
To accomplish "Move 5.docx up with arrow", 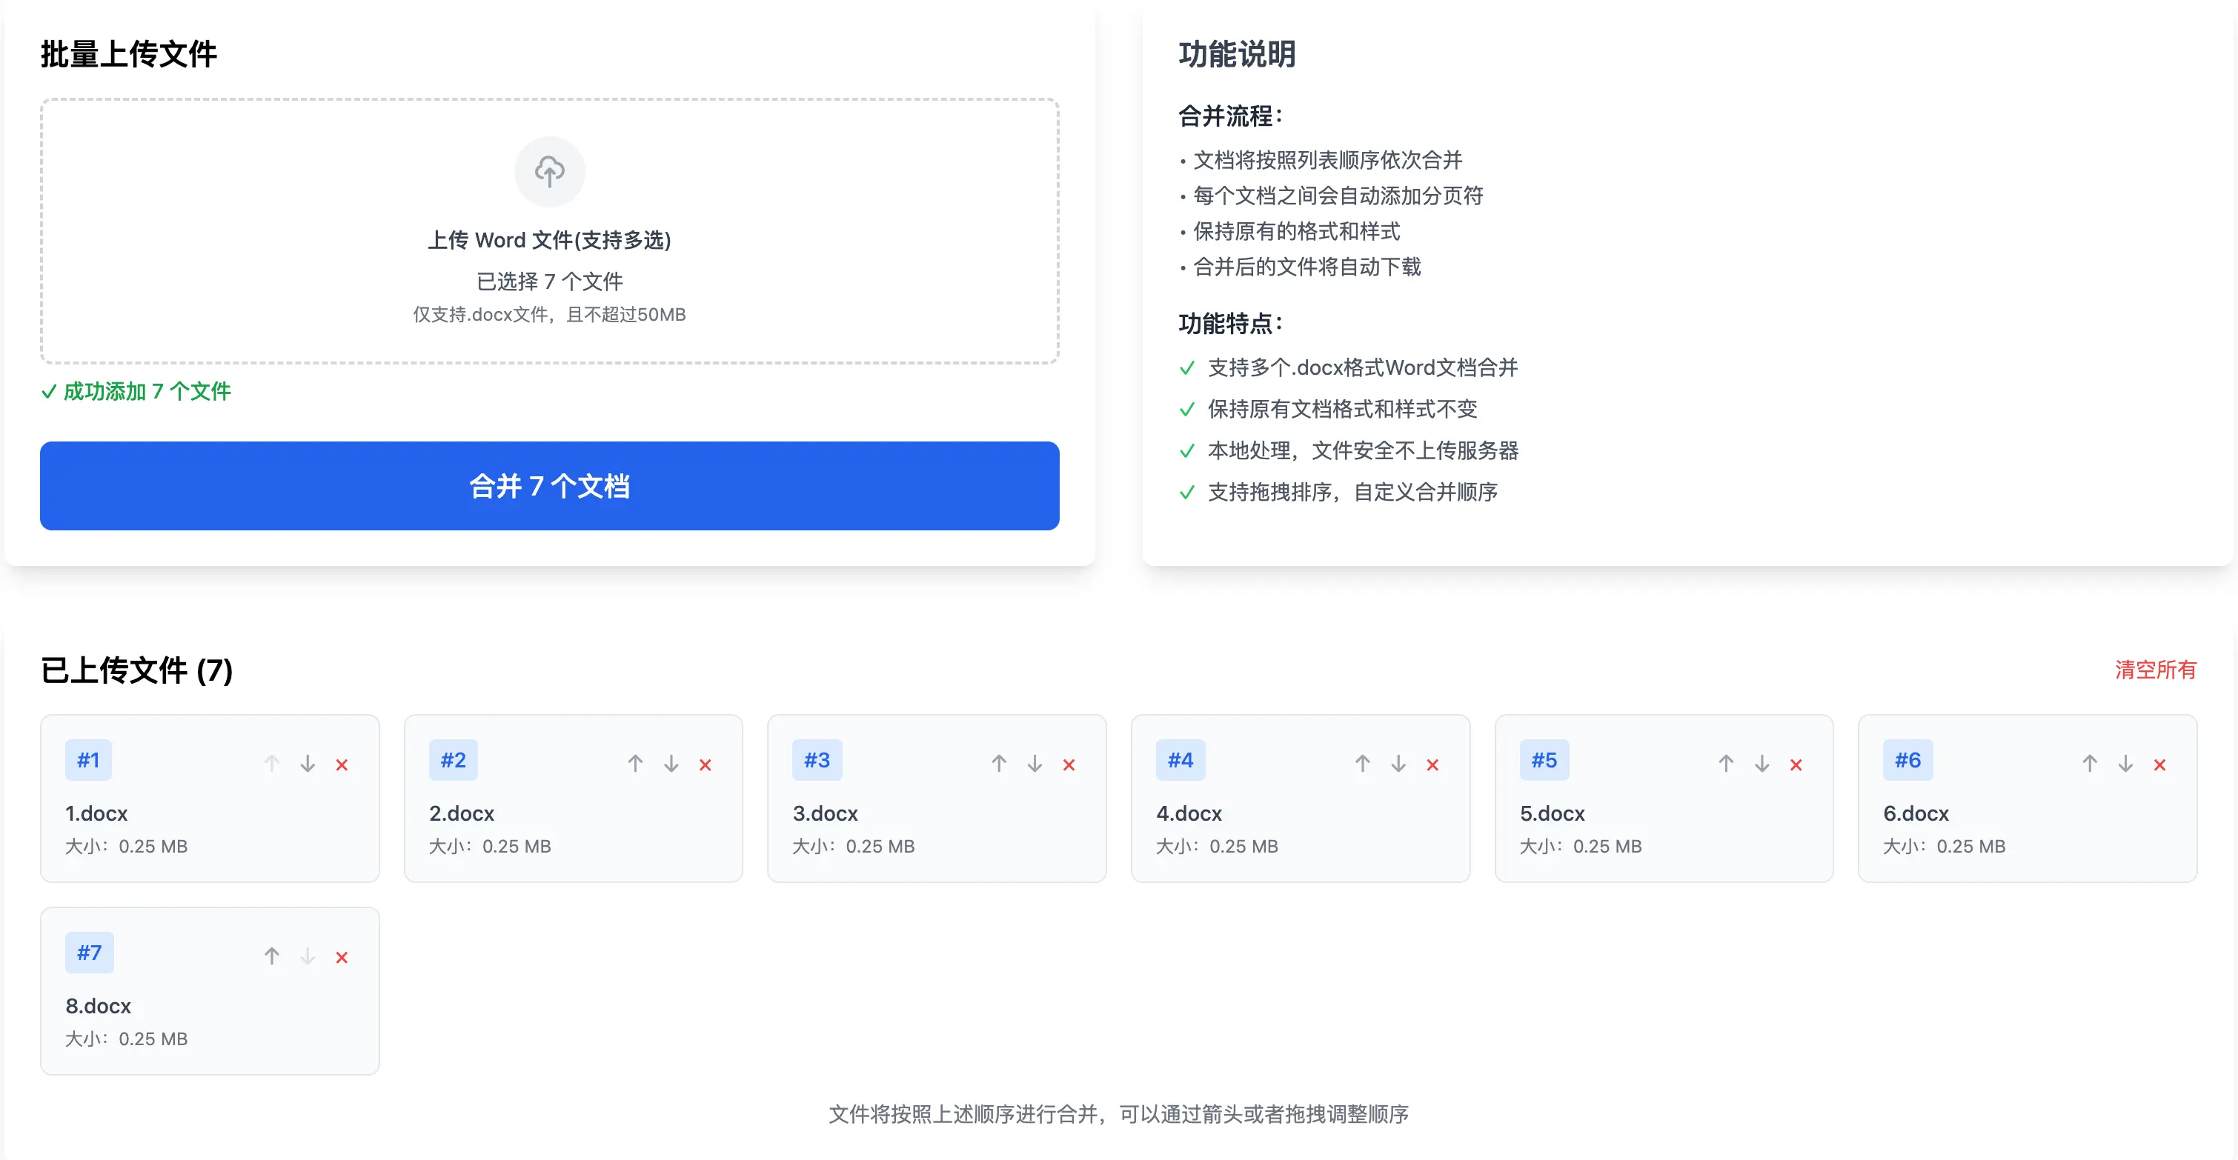I will pos(1726,763).
